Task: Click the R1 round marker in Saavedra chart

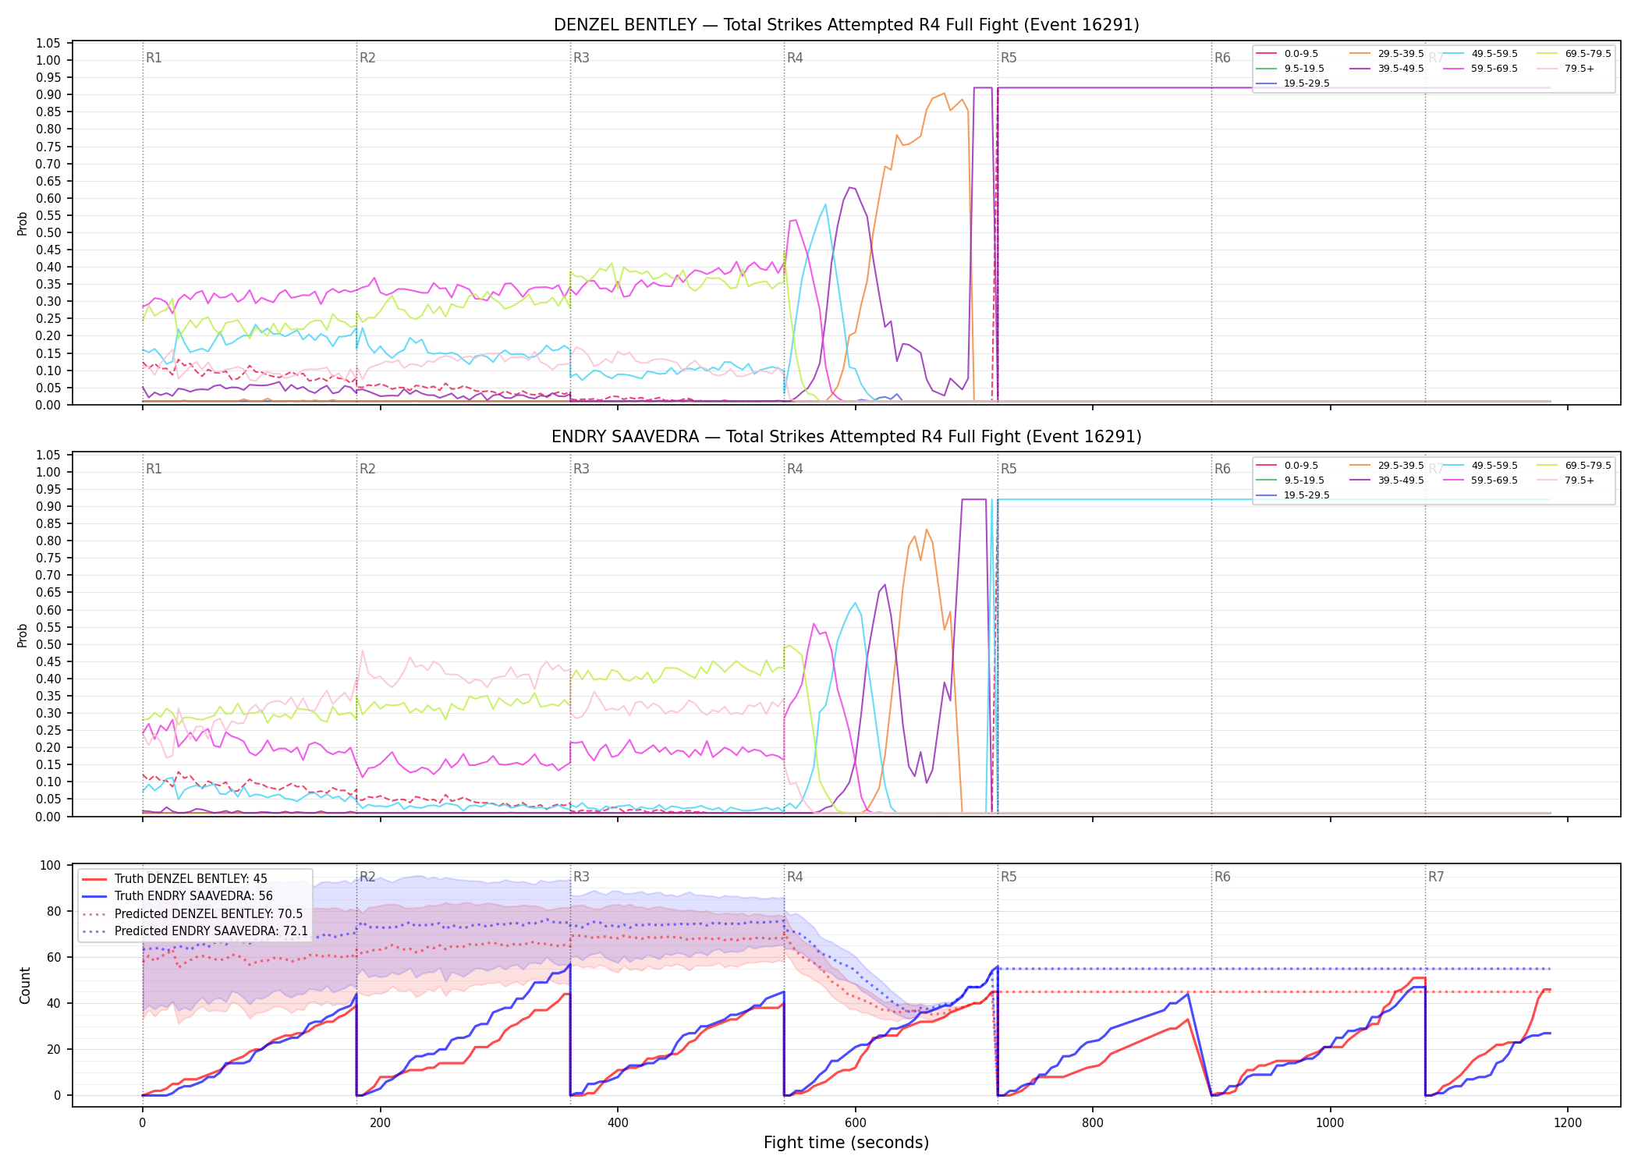Action: (x=154, y=469)
